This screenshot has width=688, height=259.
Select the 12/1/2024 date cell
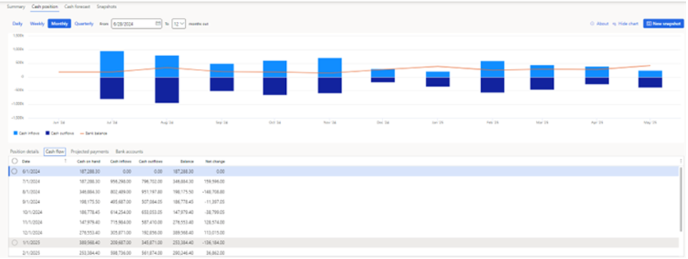click(x=32, y=232)
